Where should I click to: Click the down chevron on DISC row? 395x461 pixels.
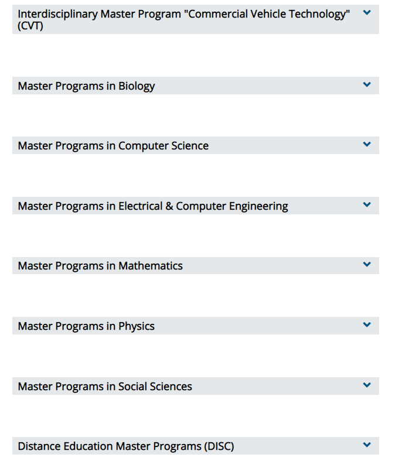pyautogui.click(x=367, y=445)
